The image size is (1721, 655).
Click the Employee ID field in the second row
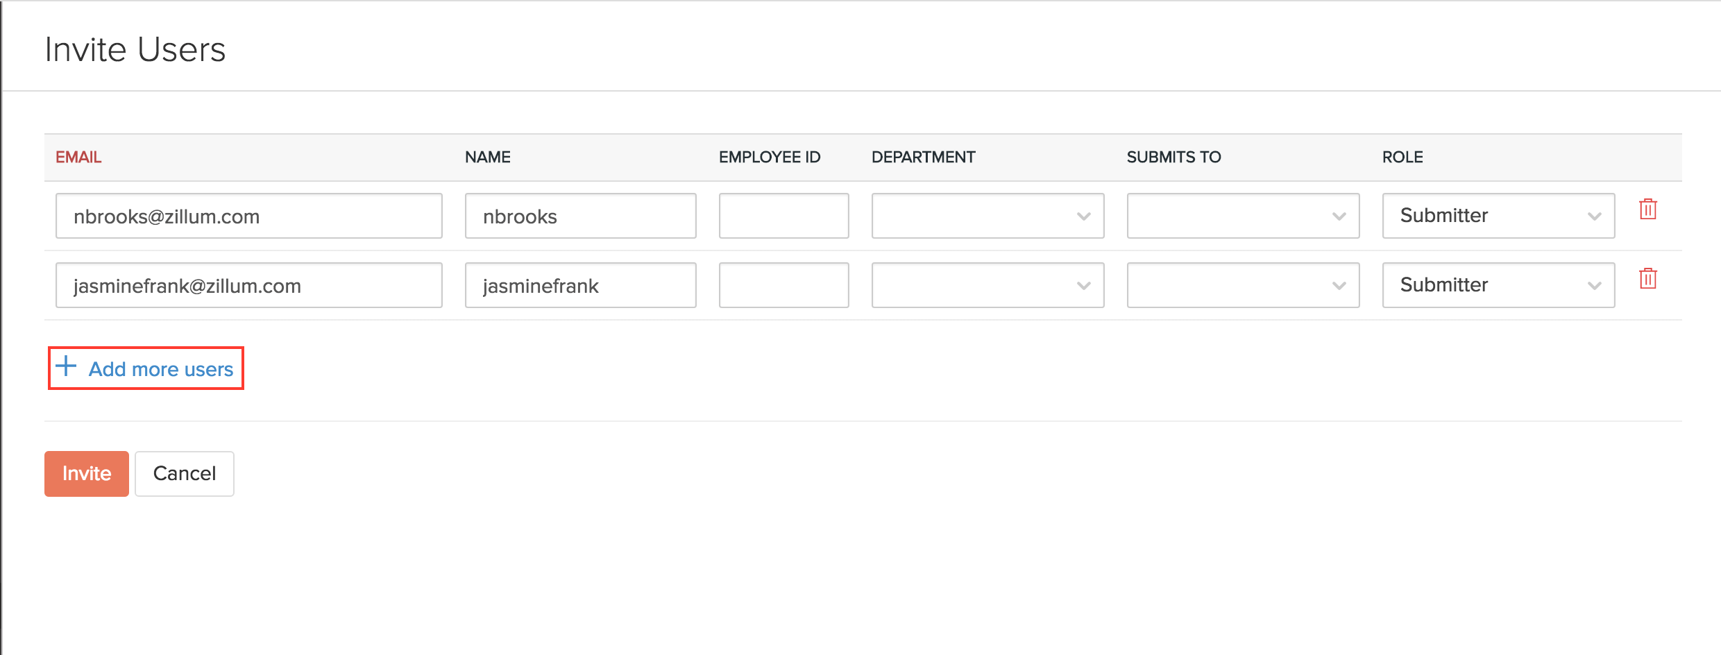pos(783,284)
